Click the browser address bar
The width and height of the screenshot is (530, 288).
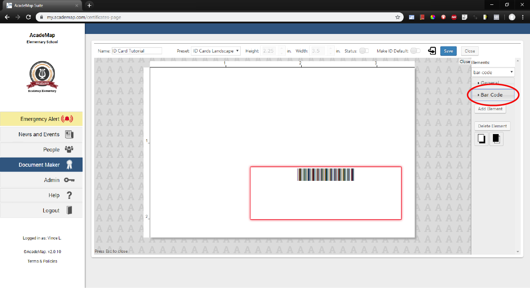click(x=216, y=17)
